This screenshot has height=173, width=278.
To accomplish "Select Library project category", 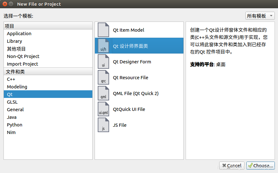I will pyautogui.click(x=48, y=41).
